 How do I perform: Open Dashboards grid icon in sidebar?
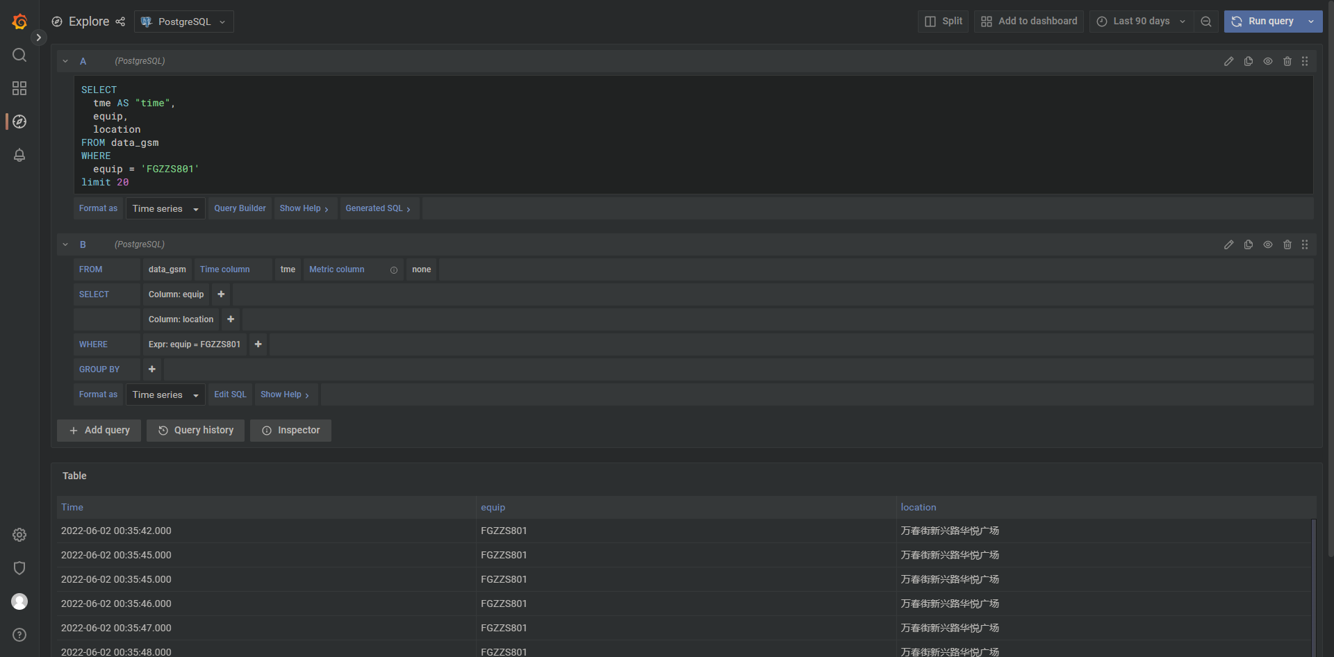click(x=19, y=88)
